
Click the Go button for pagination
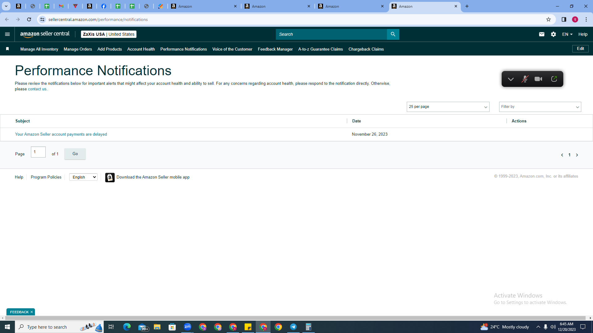click(75, 154)
